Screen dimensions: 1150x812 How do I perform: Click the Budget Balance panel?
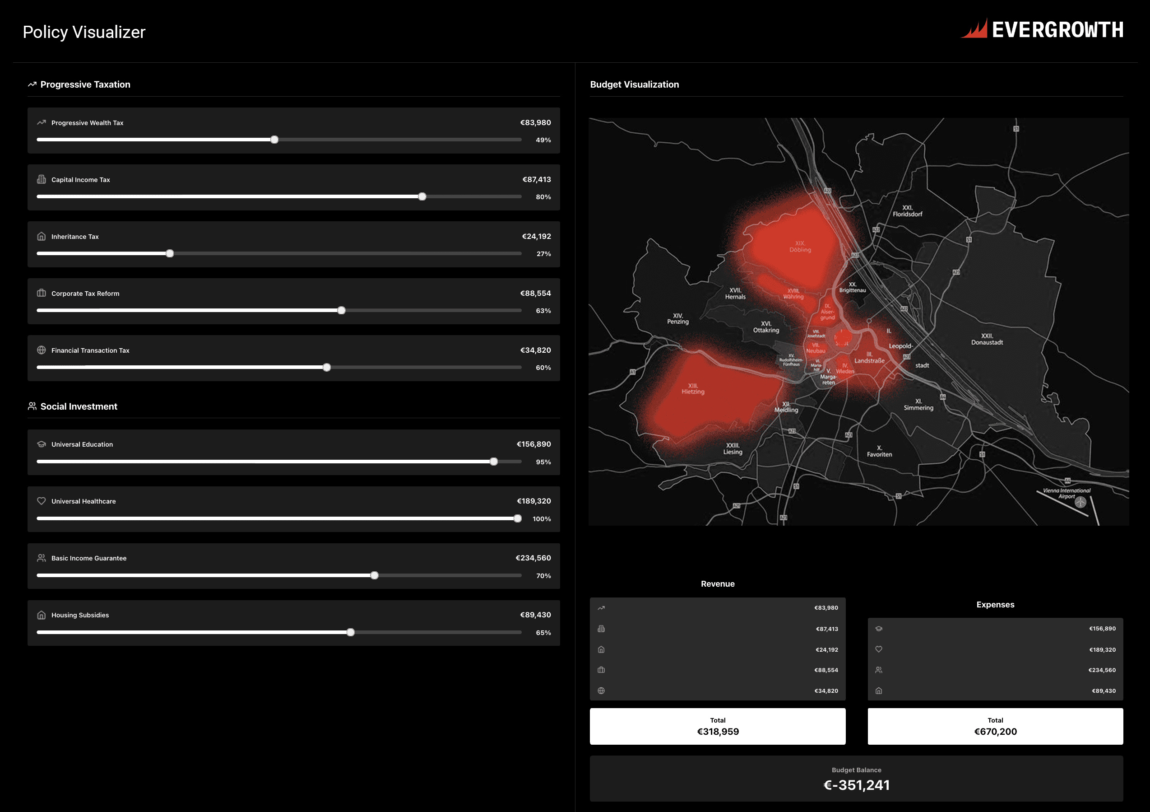tap(856, 779)
